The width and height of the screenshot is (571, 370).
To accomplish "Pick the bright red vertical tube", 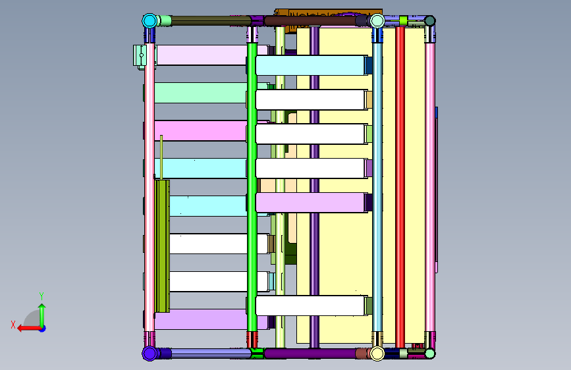I will 400,187.
